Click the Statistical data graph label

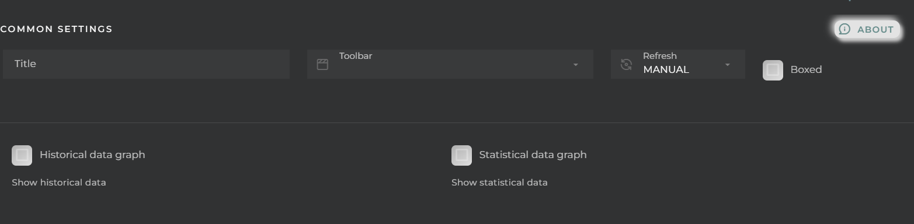[x=533, y=155]
